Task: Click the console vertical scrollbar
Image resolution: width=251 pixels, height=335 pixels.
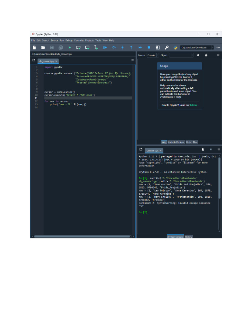Action: point(219,178)
